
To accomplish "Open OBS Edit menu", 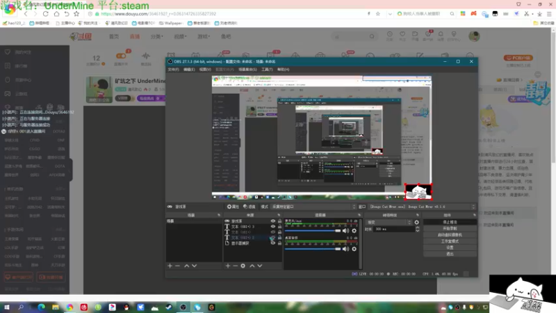I will (189, 70).
